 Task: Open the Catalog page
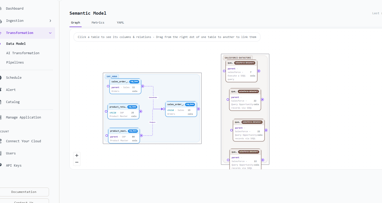(x=13, y=102)
